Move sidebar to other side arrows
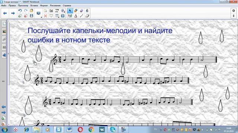Image resolution: width=238 pixels, height=133 pixels. [3, 81]
